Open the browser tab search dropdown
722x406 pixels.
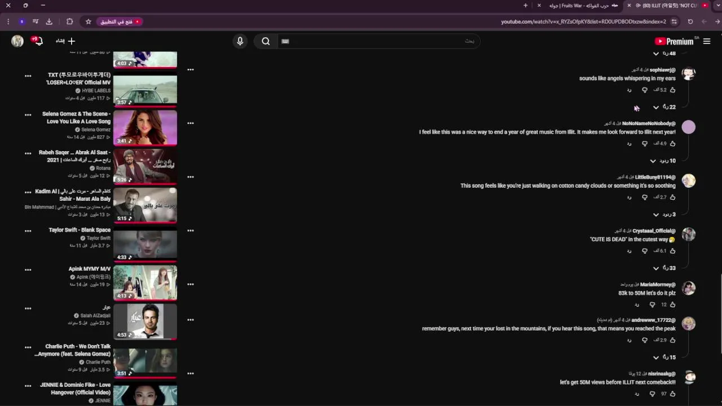tap(717, 5)
